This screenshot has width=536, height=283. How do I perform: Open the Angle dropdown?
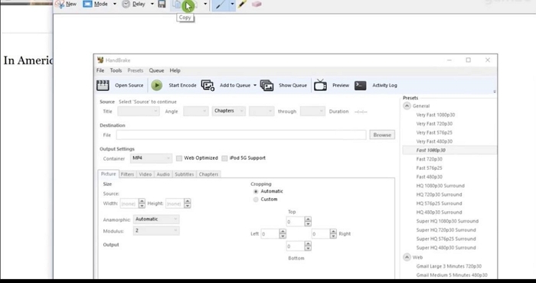(196, 112)
